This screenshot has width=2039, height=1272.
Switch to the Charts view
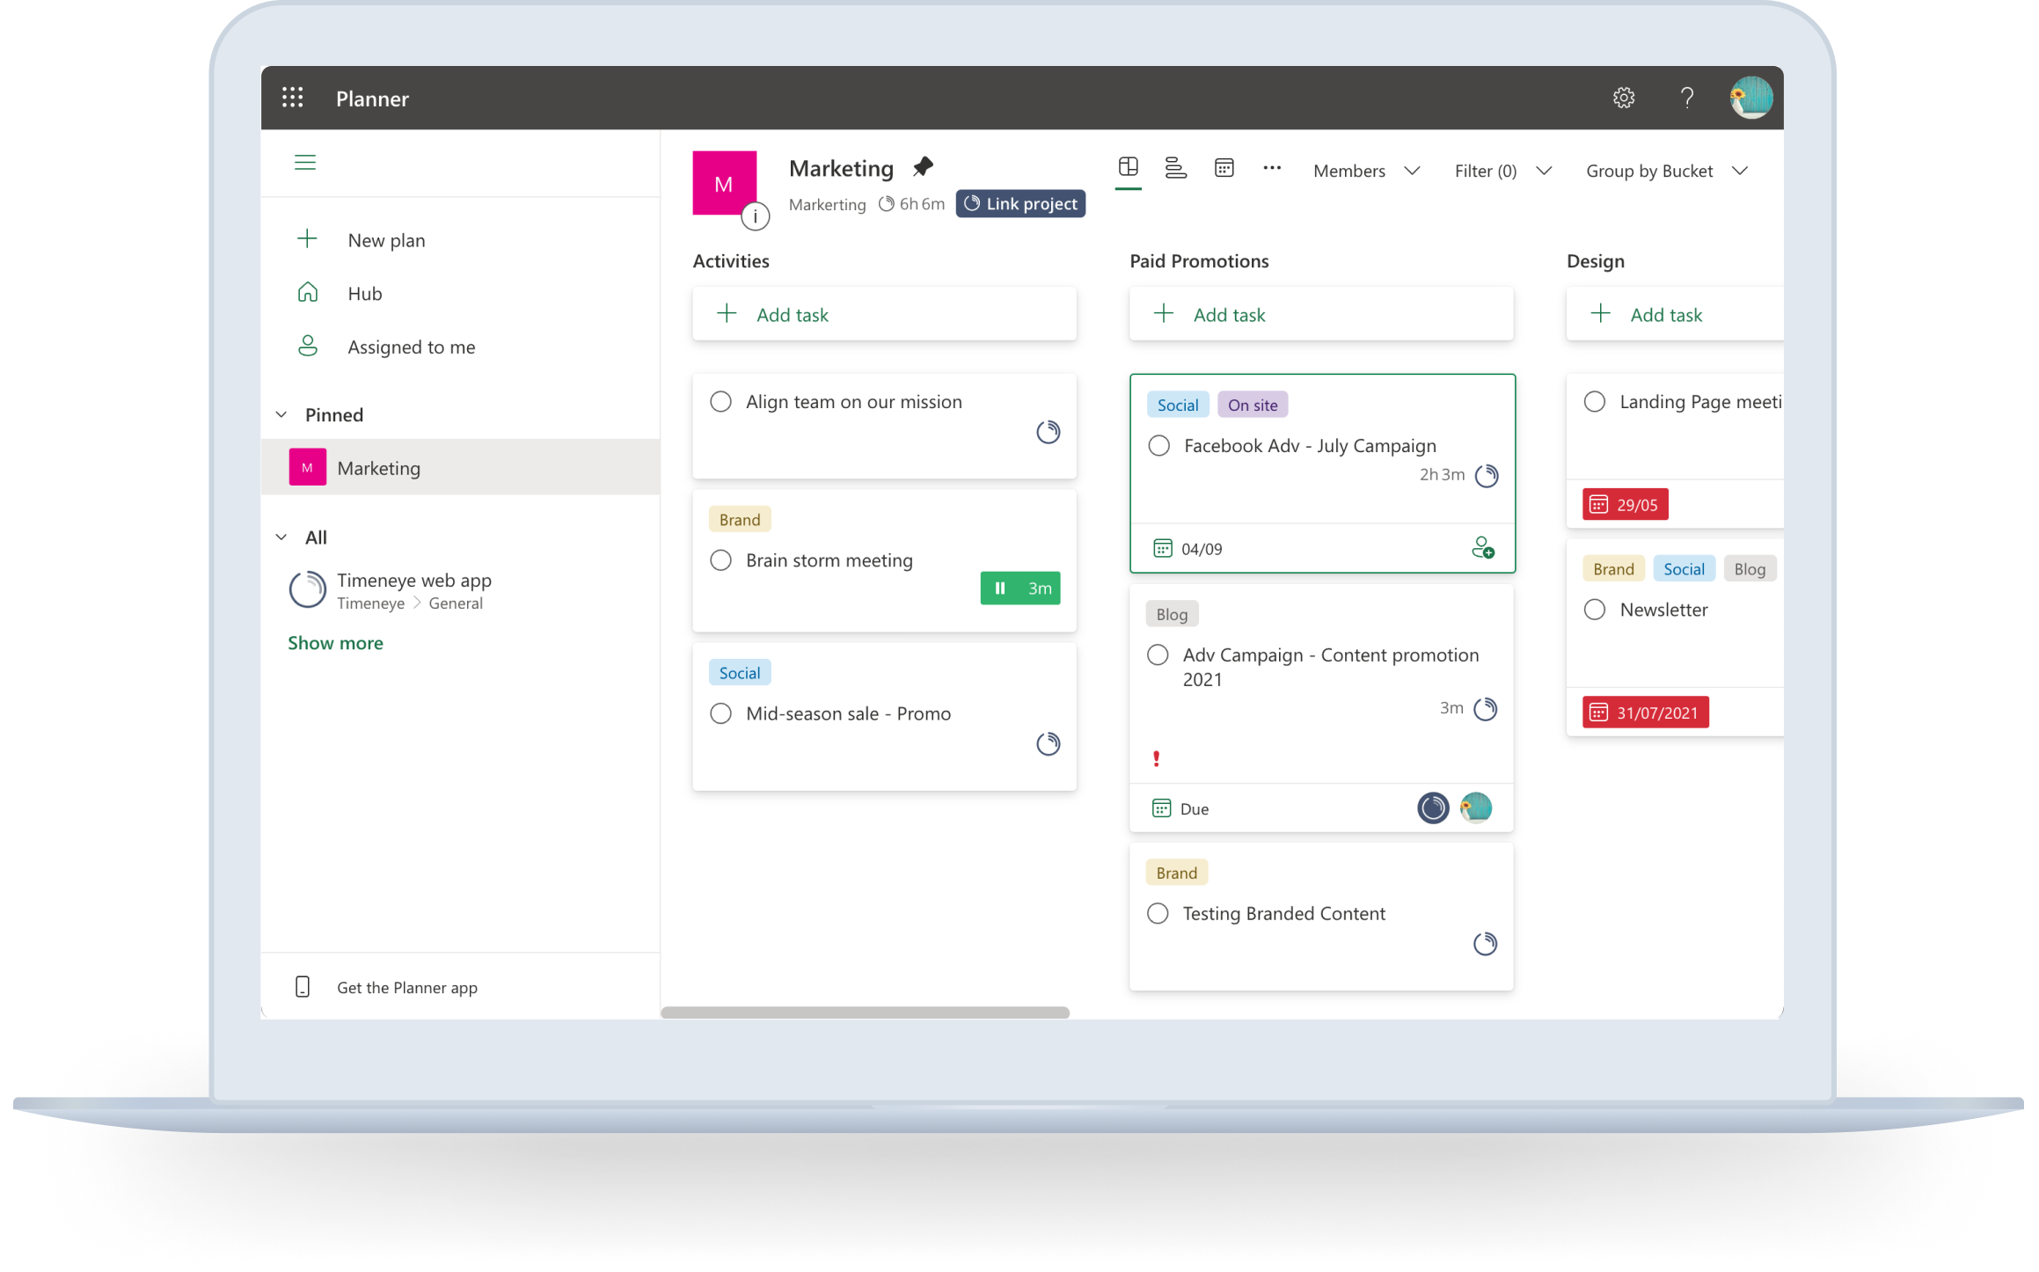(x=1176, y=168)
